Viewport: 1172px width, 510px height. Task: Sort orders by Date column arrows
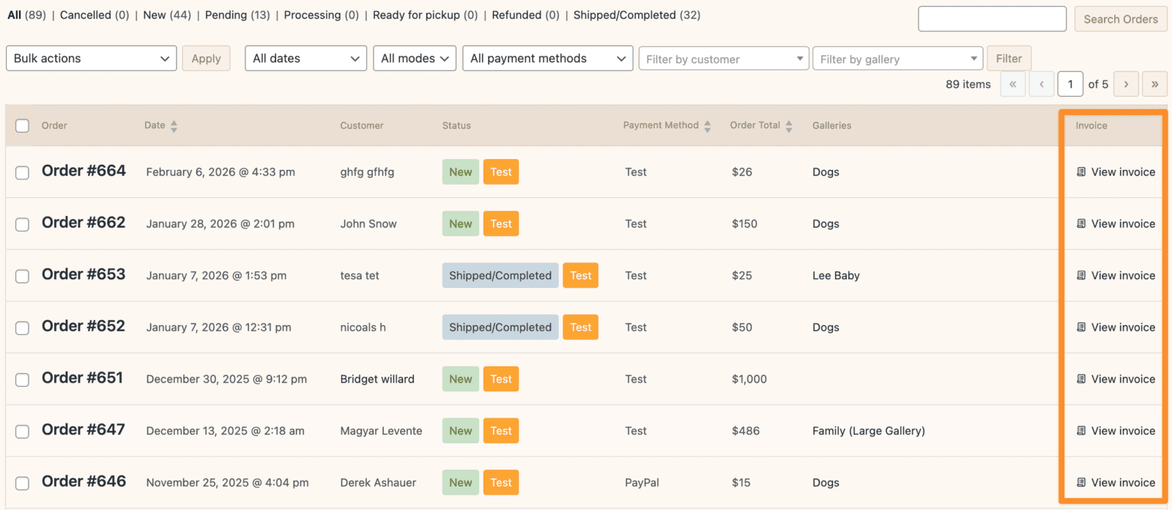174,126
